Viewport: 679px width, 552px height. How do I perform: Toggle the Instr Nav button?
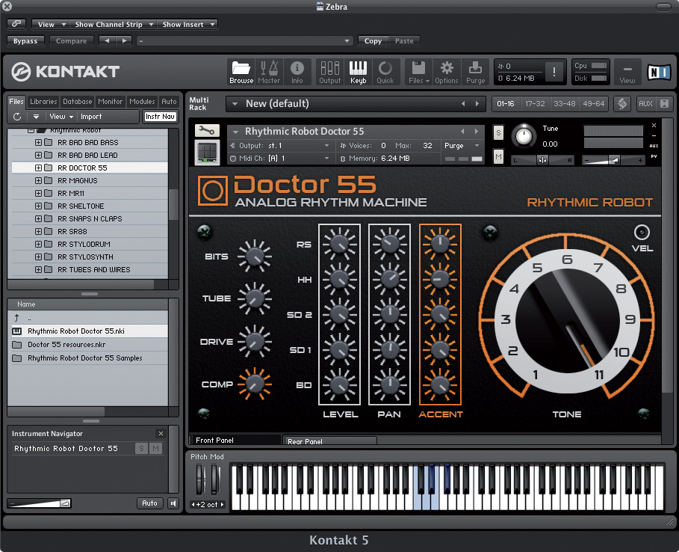coord(160,117)
